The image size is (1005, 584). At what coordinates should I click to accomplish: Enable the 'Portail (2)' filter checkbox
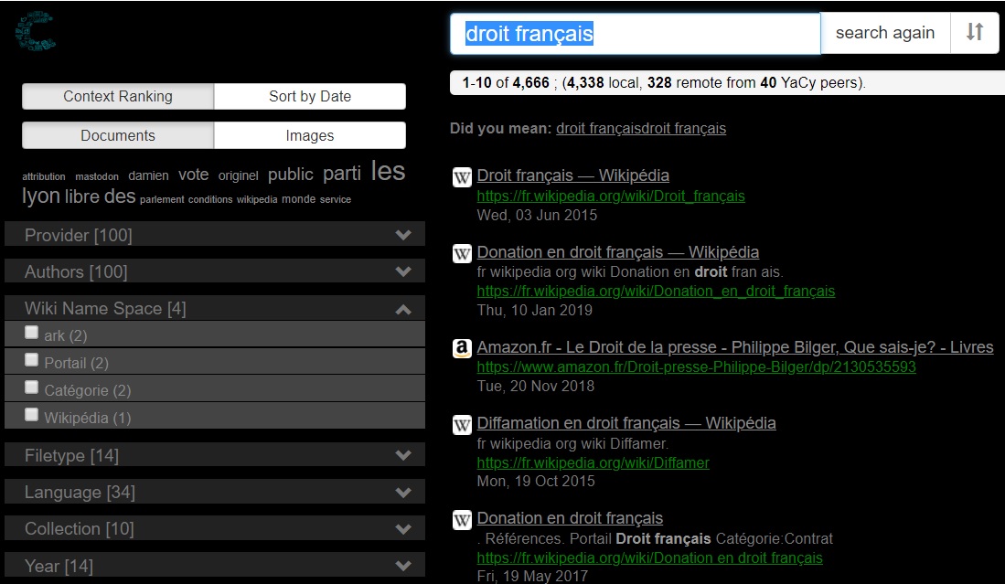tap(31, 360)
